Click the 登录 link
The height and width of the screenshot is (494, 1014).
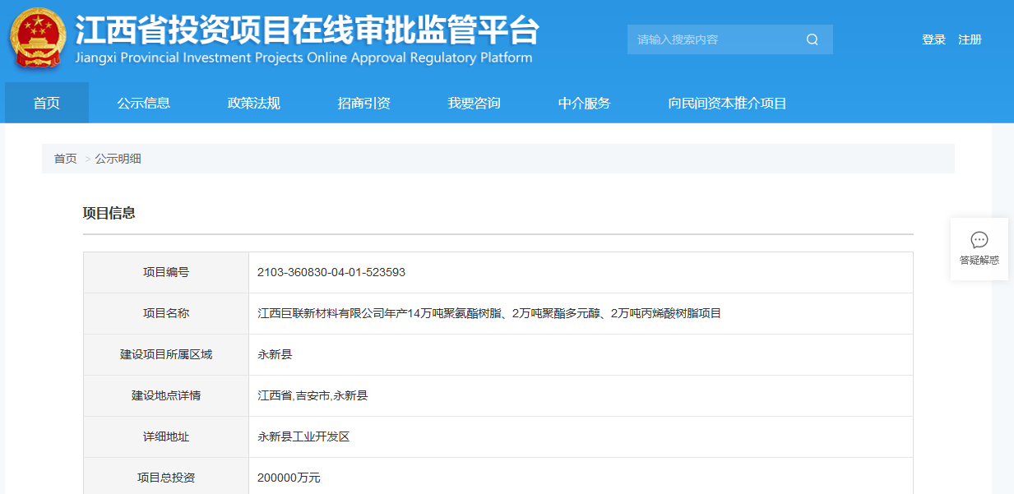point(933,39)
